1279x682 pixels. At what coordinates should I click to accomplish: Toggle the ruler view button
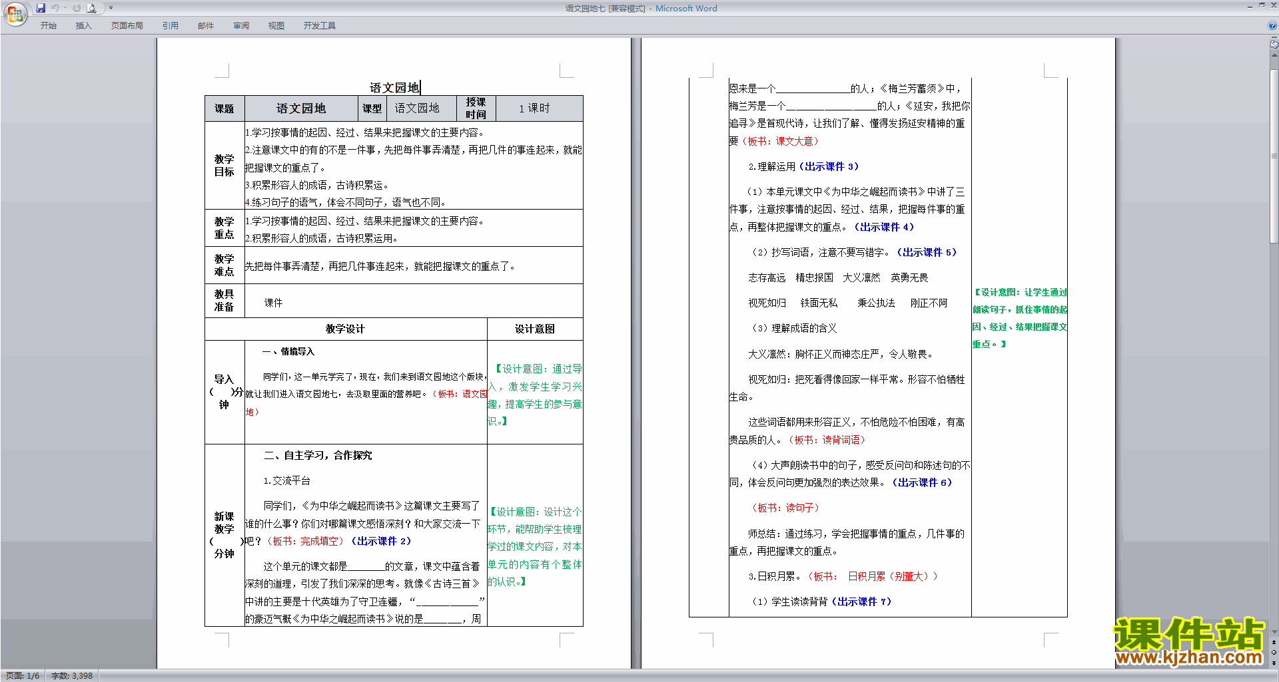pyautogui.click(x=1274, y=45)
